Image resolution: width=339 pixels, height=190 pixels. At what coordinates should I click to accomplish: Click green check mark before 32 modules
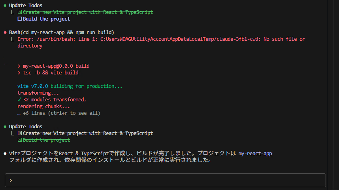[19, 99]
